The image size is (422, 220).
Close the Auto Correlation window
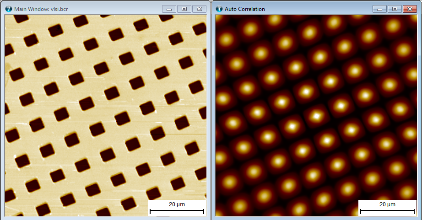(x=410, y=9)
